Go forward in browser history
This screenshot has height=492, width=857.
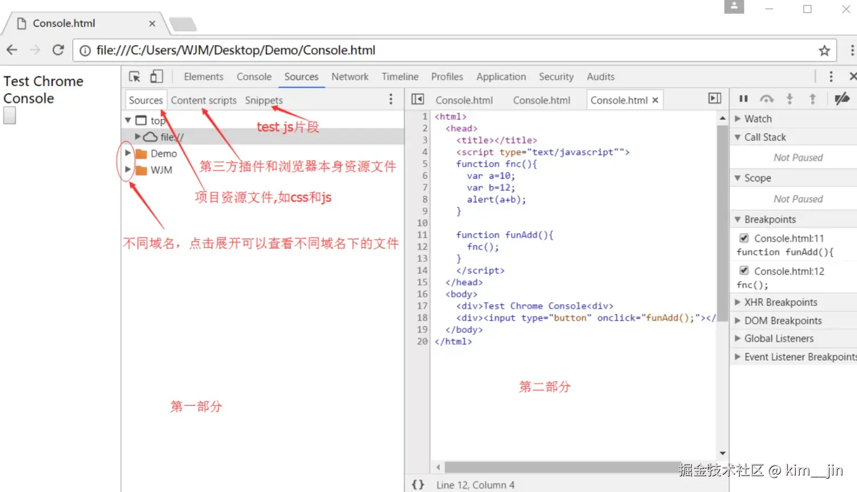pos(35,50)
